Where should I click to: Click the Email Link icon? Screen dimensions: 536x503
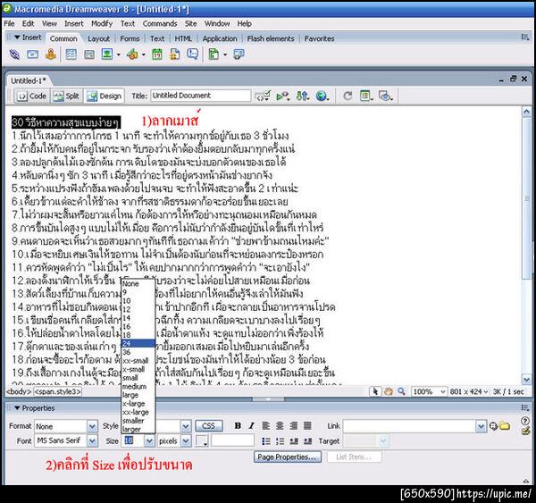coord(32,54)
